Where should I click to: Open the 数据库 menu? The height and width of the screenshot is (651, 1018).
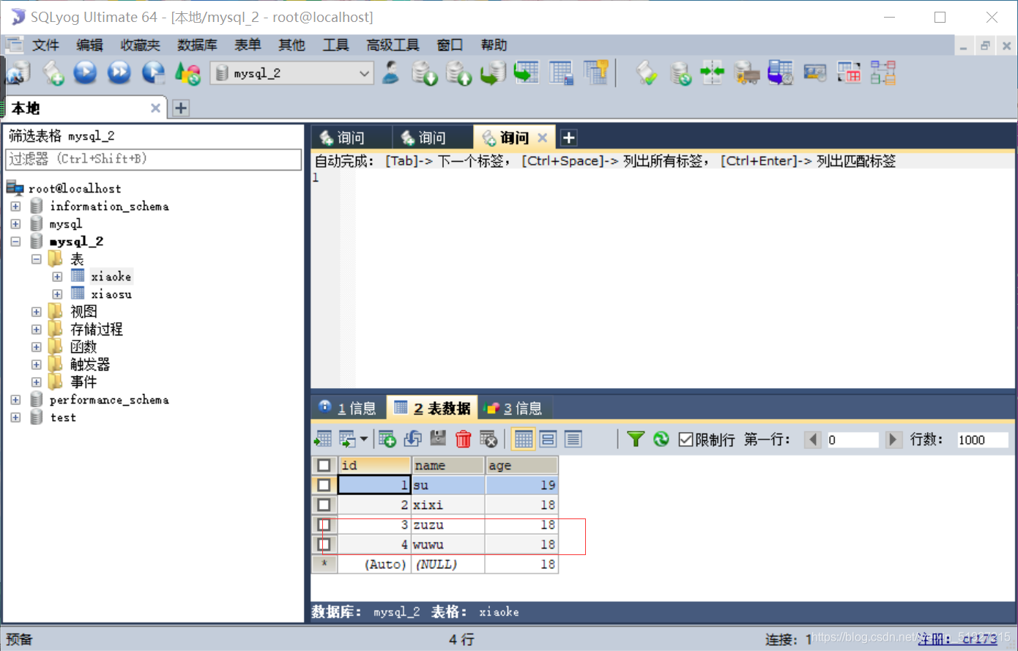tap(197, 45)
